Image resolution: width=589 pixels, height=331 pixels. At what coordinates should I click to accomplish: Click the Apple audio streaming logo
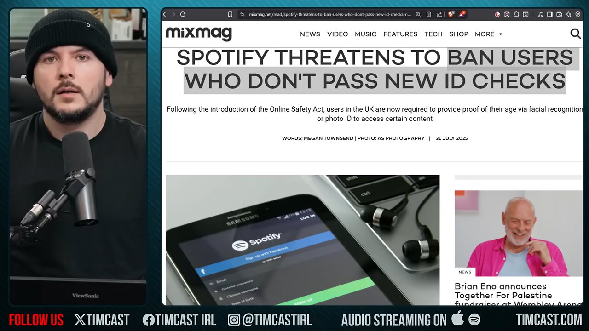[x=458, y=318]
